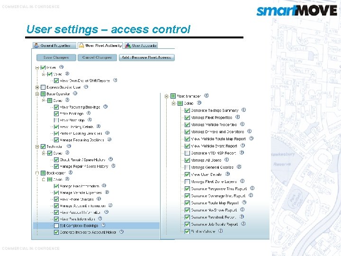Collapse the Technician tree node
The image size is (341, 256).
tap(37, 146)
